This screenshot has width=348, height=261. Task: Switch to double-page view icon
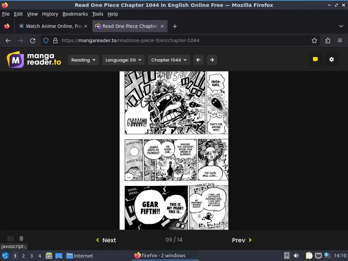[11, 239]
